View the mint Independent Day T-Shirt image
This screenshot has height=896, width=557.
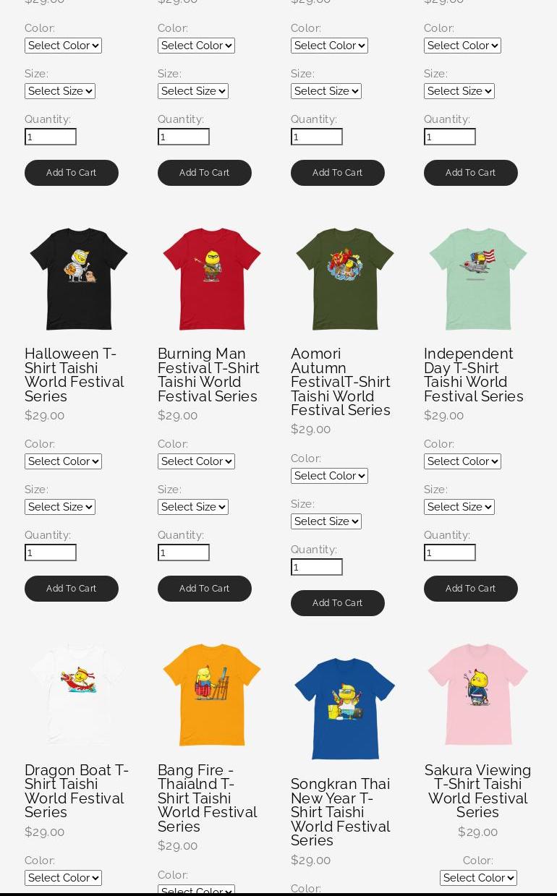[x=478, y=279]
